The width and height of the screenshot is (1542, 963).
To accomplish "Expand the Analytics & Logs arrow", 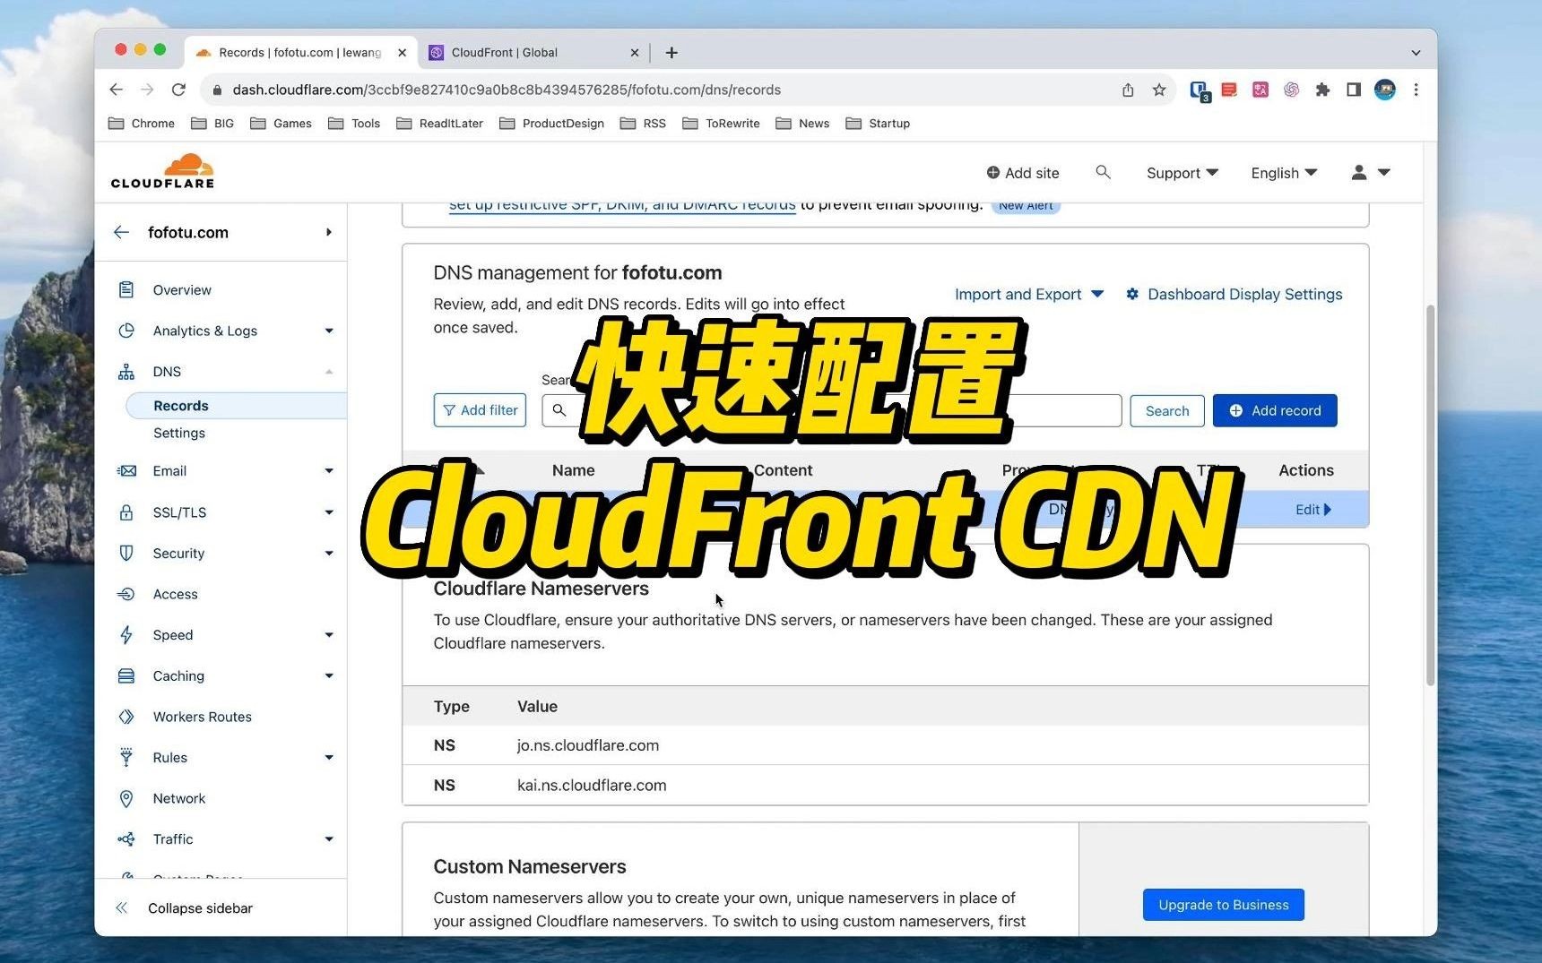I will (x=329, y=331).
